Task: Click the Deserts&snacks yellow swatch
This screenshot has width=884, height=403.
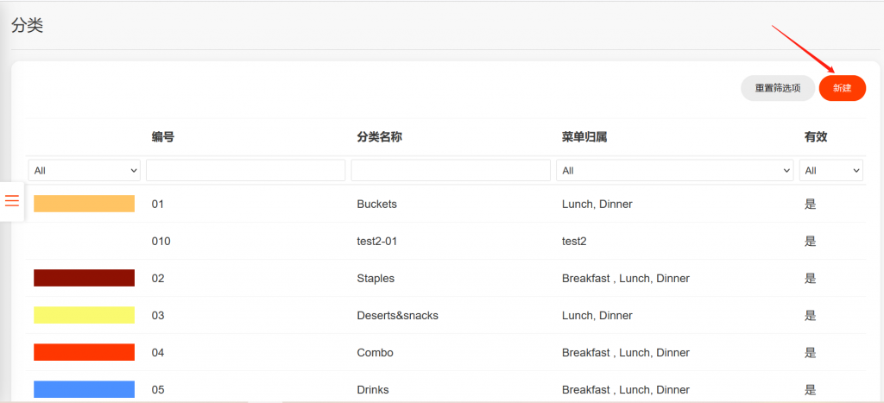Action: tap(84, 315)
